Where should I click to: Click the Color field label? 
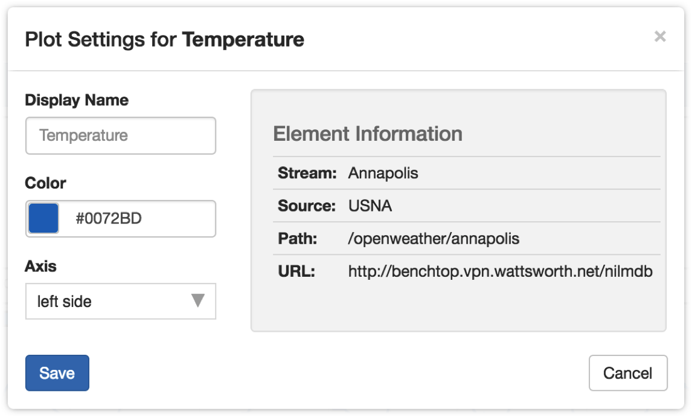[45, 183]
